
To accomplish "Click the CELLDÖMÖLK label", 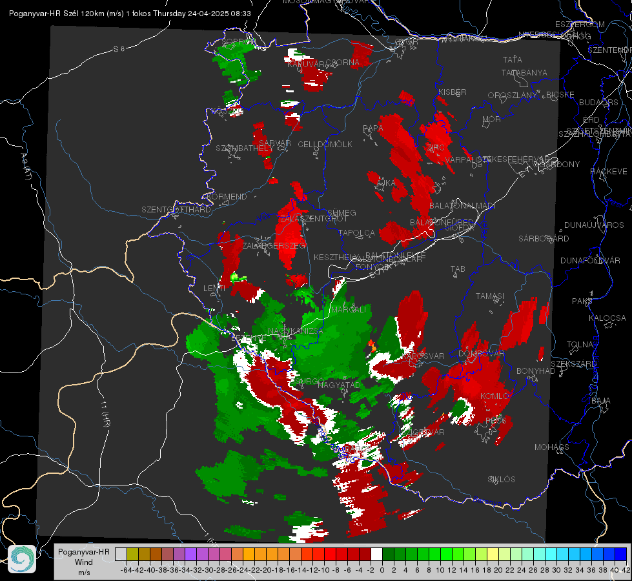I will [x=325, y=144].
